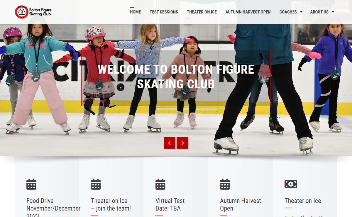Click the calendar icon above Food Drive
This screenshot has width=352, height=217.
pos(31,184)
